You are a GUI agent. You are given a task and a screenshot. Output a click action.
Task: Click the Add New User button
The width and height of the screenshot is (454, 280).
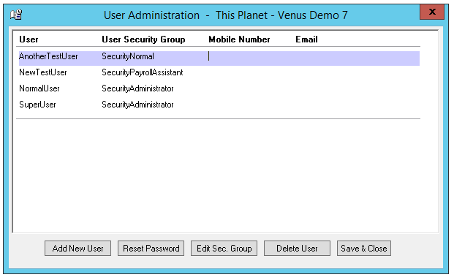click(x=77, y=248)
